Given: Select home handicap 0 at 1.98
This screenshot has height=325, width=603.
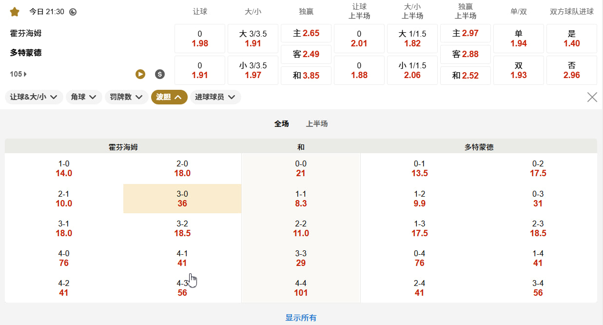Looking at the screenshot, I should point(200,39).
